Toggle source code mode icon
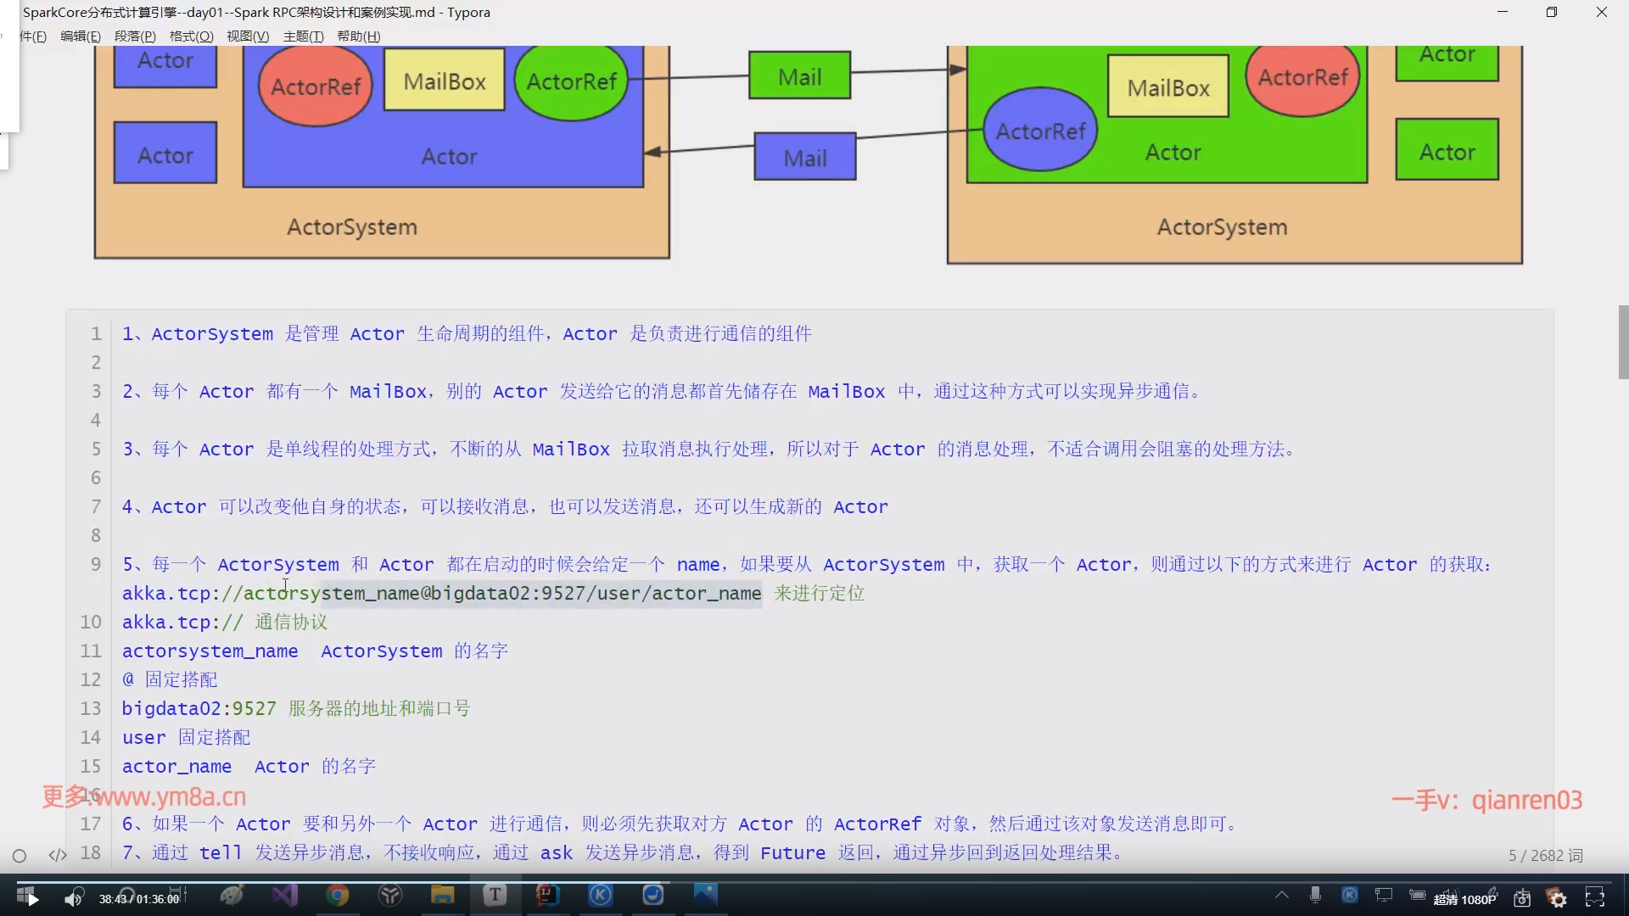This screenshot has height=916, width=1629. pos(58,855)
